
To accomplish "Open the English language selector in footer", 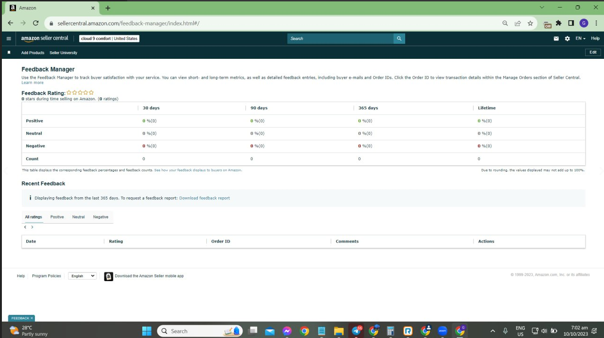I will coord(82,276).
